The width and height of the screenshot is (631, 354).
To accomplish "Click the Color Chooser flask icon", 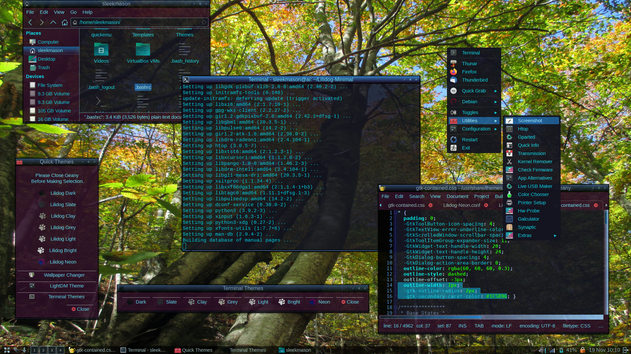I will click(x=509, y=194).
